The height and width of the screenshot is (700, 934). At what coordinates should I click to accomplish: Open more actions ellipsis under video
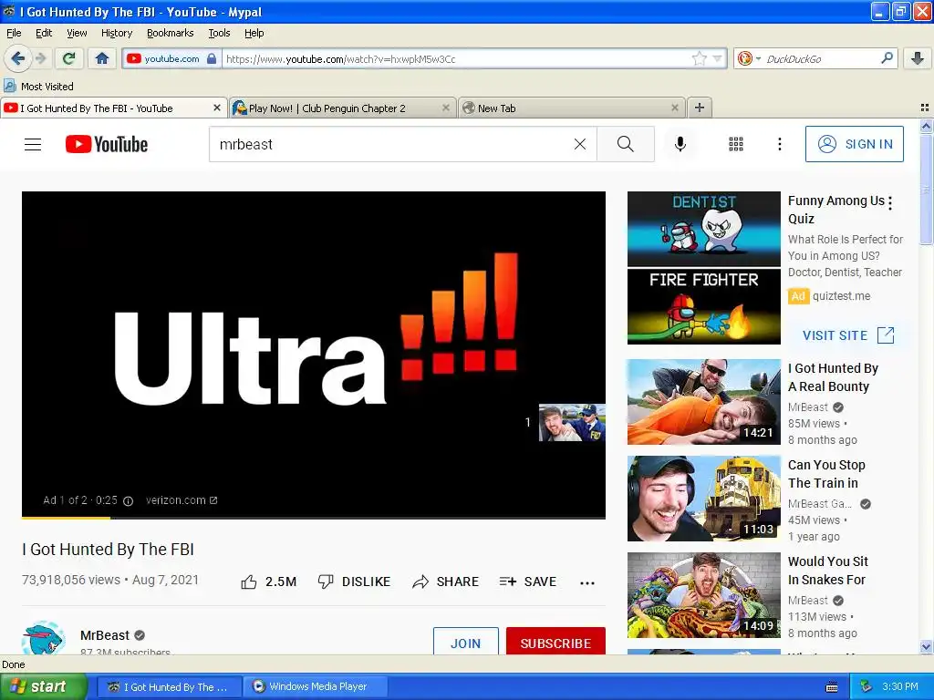coord(587,582)
